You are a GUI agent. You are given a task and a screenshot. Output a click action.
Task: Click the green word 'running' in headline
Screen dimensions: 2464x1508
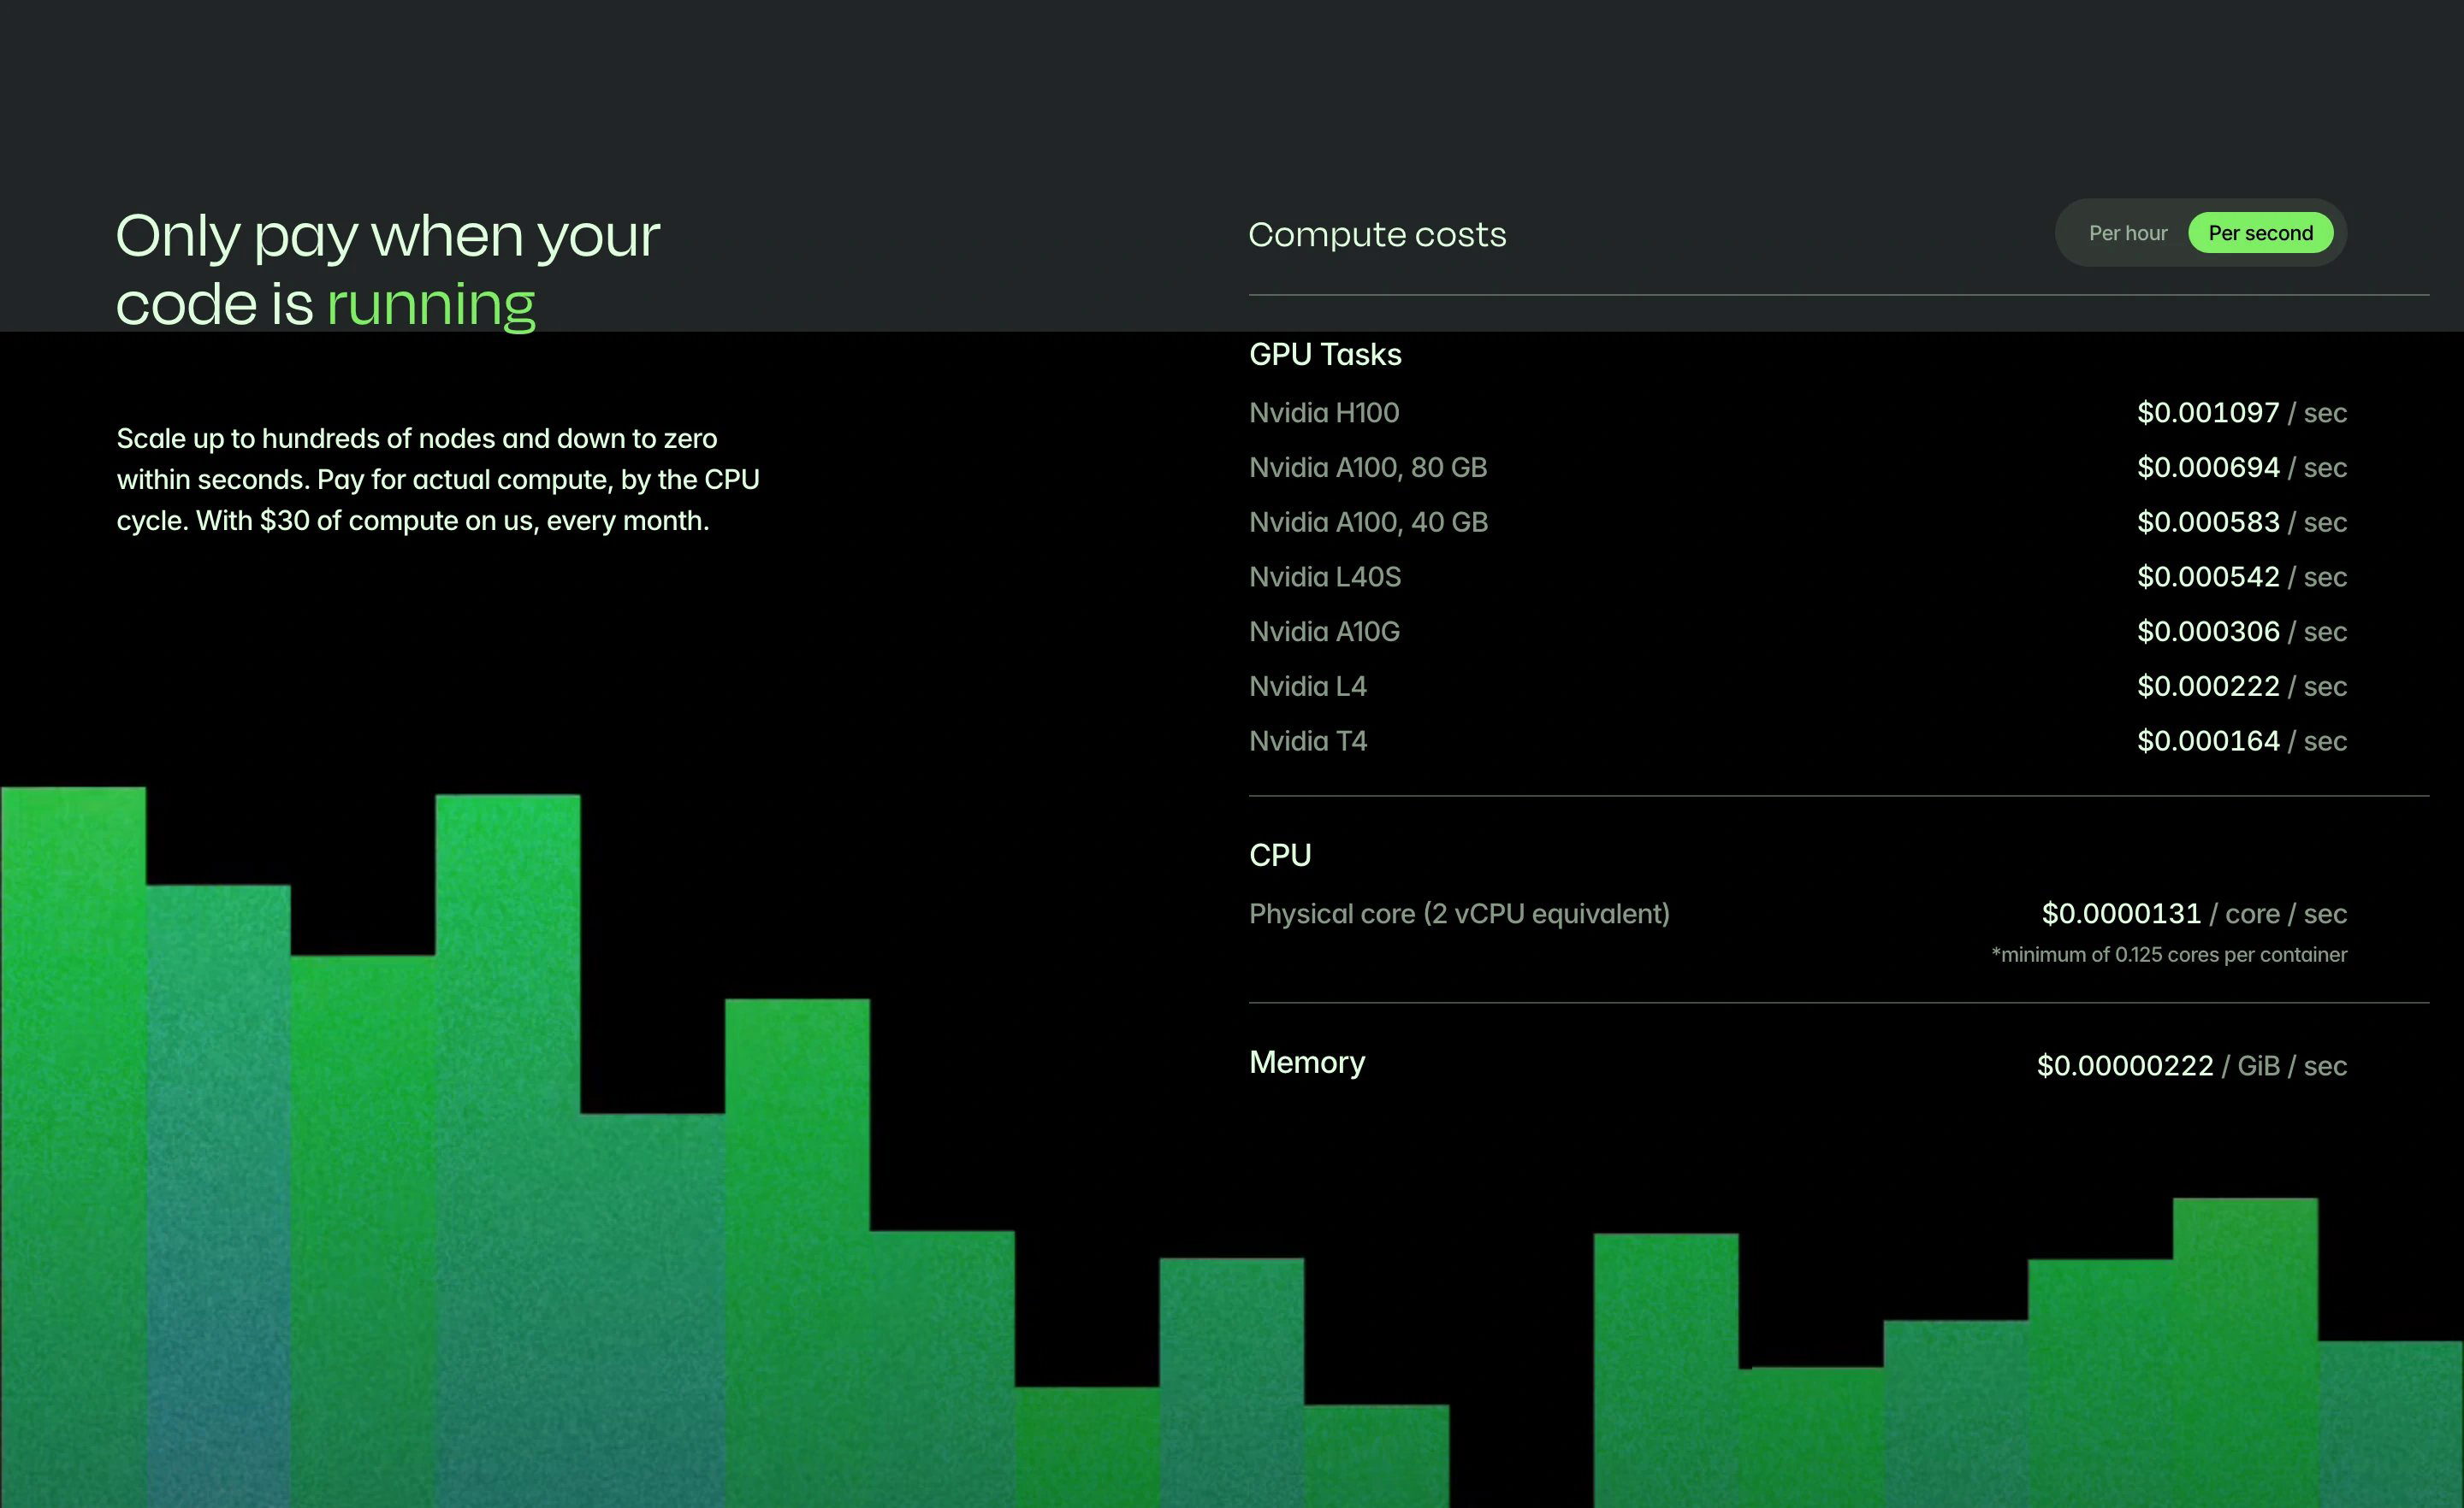431,305
